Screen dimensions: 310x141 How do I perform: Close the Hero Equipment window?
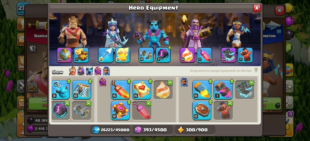point(257,8)
